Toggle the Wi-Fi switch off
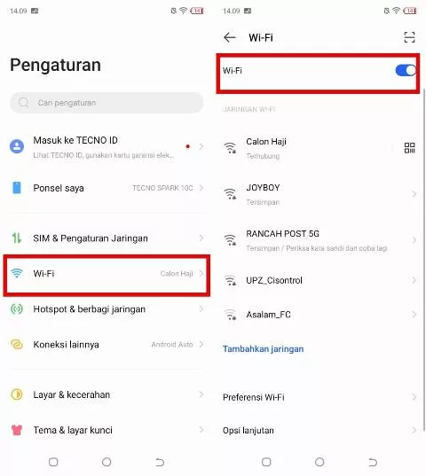The image size is (426, 476). tap(406, 70)
